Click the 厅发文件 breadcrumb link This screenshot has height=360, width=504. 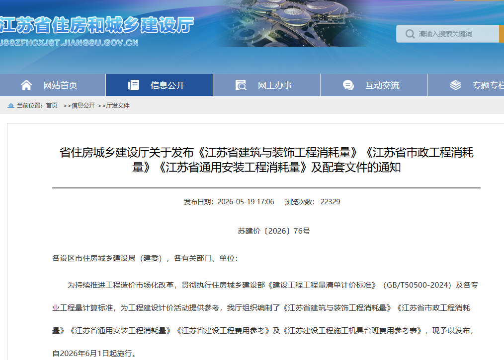[x=118, y=106]
